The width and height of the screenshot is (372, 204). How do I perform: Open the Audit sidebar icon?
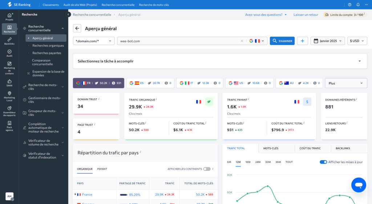[9, 53]
